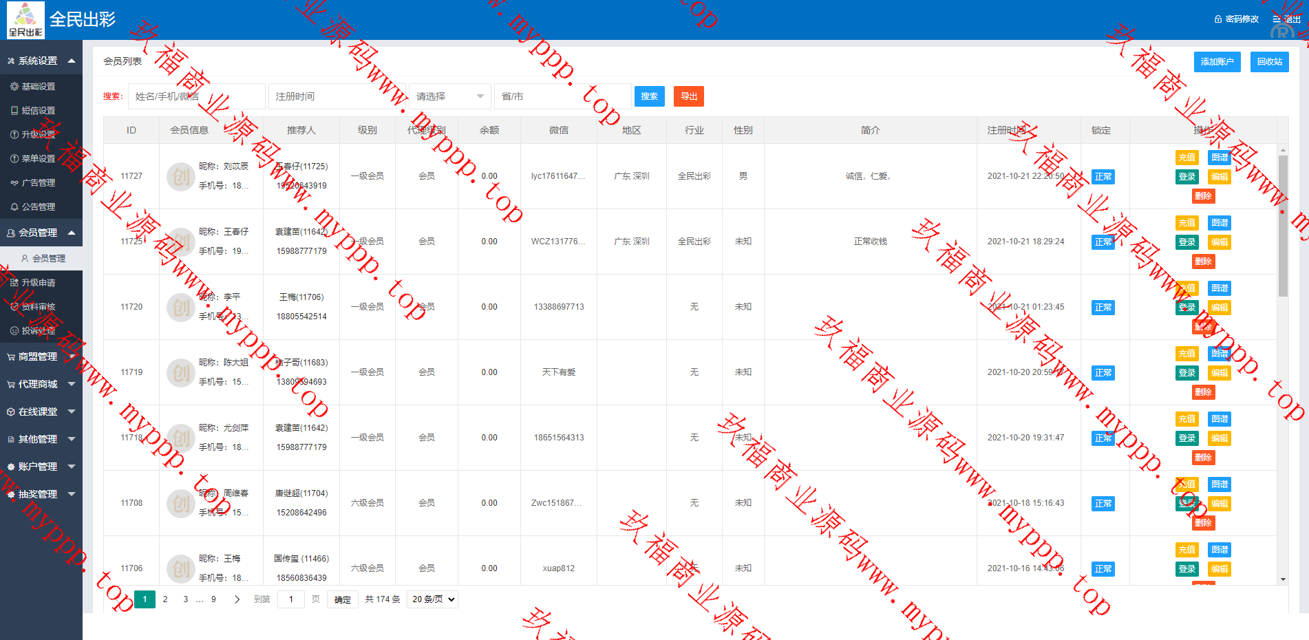The height and width of the screenshot is (640, 1309).
Task: Toggle 正常 lock status for member 11708
Action: (x=1103, y=504)
